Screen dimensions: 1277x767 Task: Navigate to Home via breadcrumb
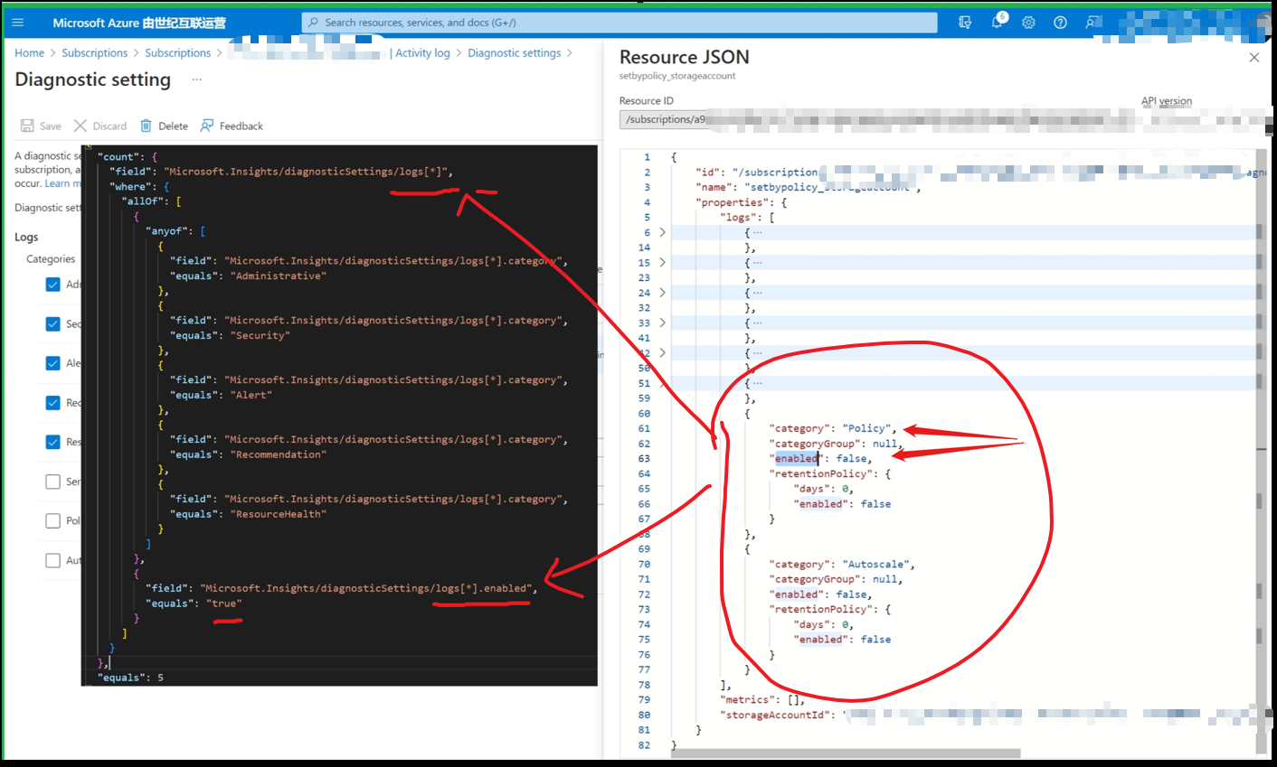tap(29, 52)
